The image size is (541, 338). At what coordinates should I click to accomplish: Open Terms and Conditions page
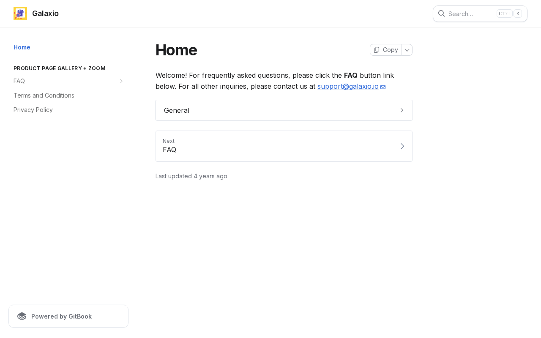tap(44, 95)
